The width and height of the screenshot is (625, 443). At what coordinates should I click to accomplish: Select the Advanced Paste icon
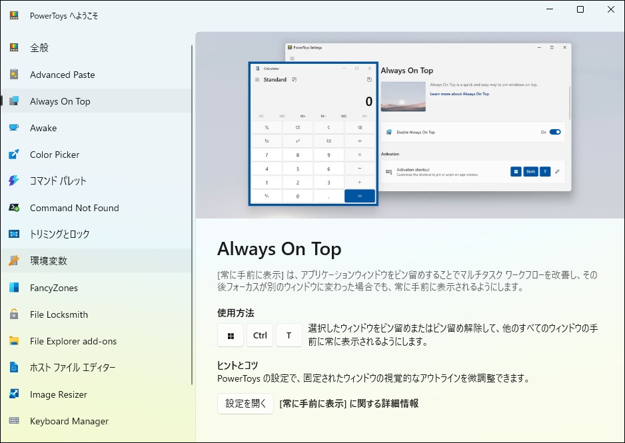pyautogui.click(x=15, y=75)
